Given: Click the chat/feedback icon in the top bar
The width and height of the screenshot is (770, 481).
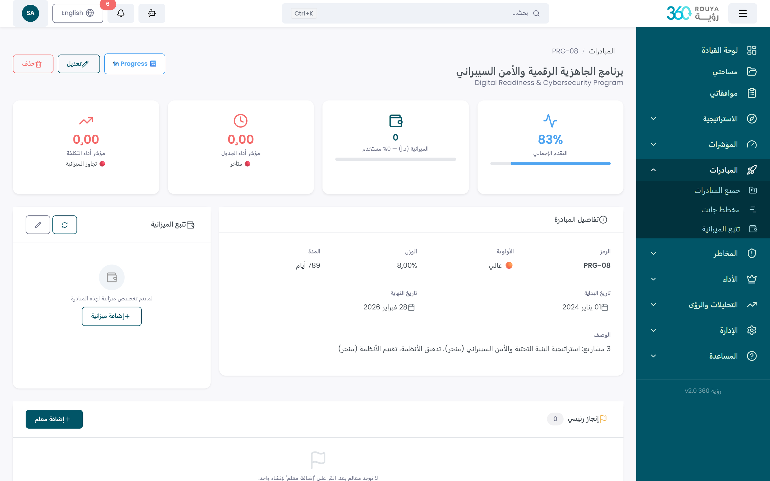Looking at the screenshot, I should (x=152, y=13).
